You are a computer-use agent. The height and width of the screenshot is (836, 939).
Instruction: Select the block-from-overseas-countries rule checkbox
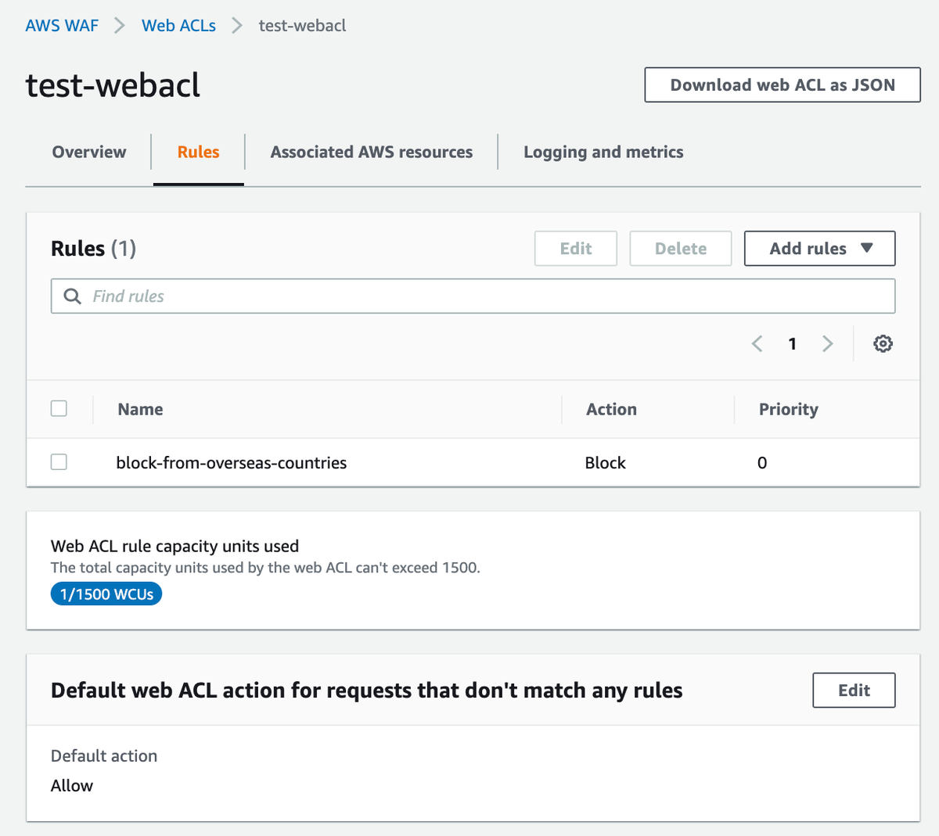59,462
